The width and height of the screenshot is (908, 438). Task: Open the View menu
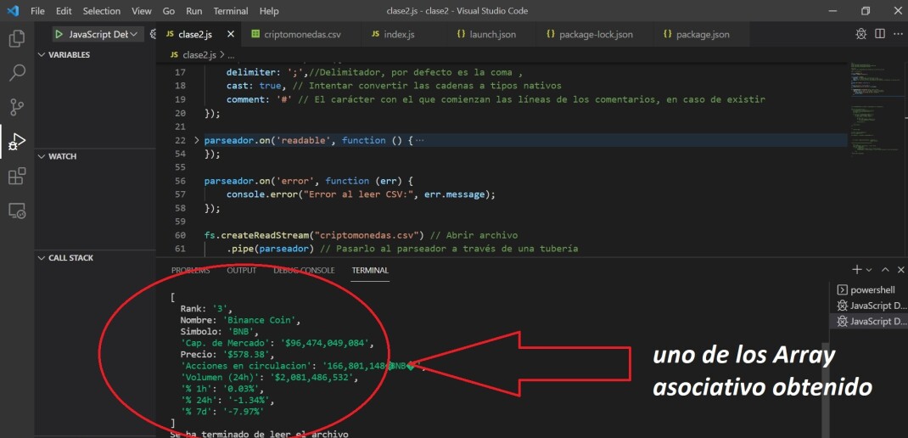pos(142,11)
